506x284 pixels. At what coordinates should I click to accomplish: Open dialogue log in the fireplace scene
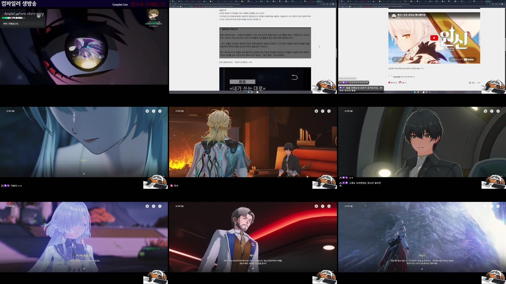click(316, 111)
